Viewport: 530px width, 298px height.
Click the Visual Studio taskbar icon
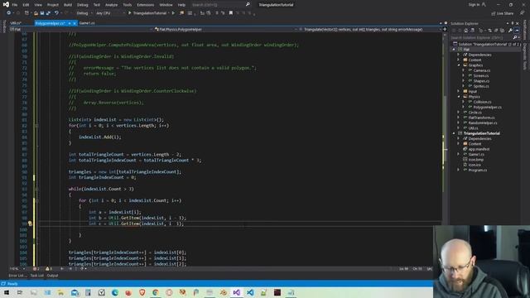(237, 292)
